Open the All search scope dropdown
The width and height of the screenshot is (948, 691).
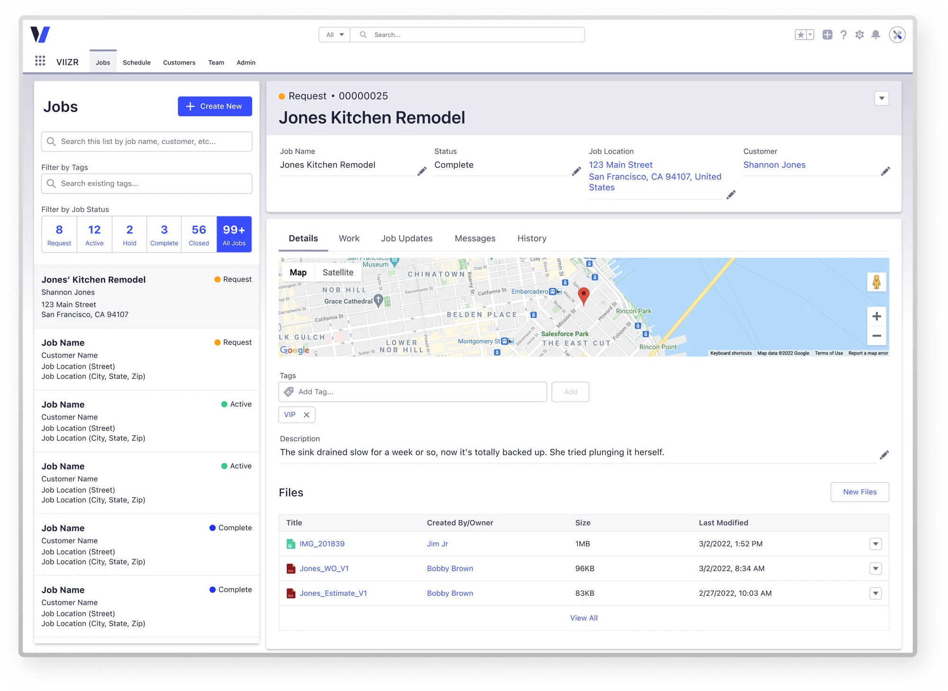(x=335, y=35)
